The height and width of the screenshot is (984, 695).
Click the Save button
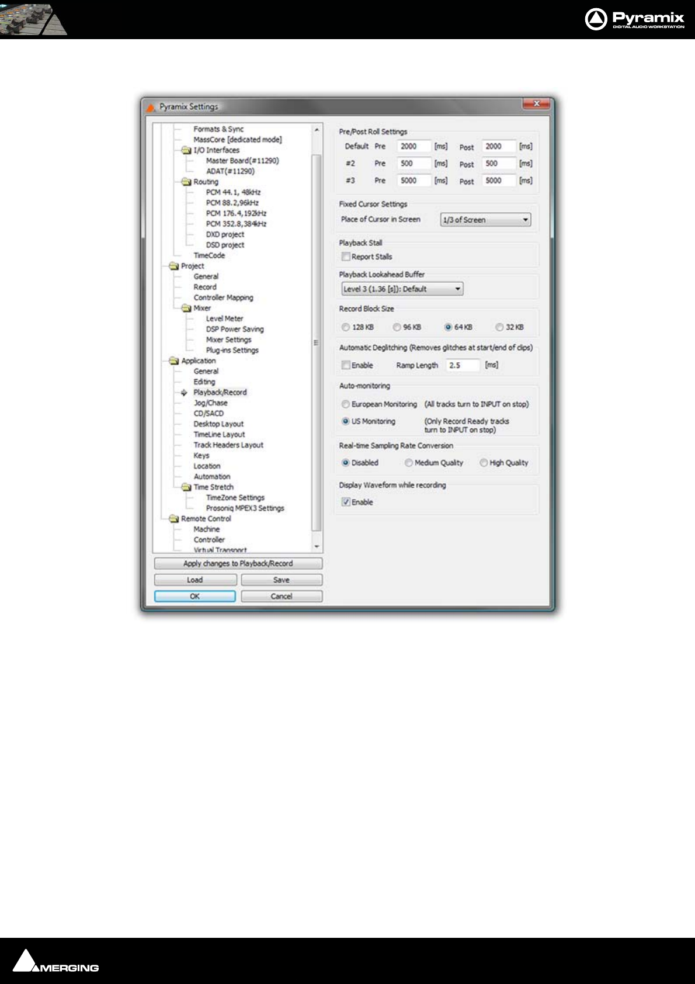(x=282, y=580)
